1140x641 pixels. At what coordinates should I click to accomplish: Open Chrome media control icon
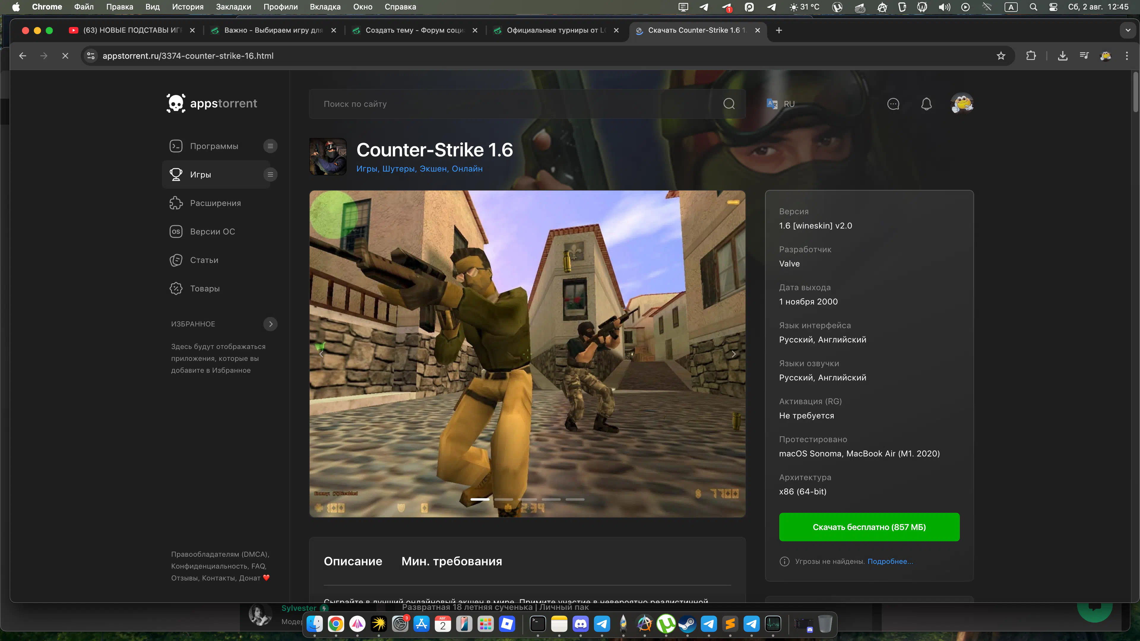1084,56
